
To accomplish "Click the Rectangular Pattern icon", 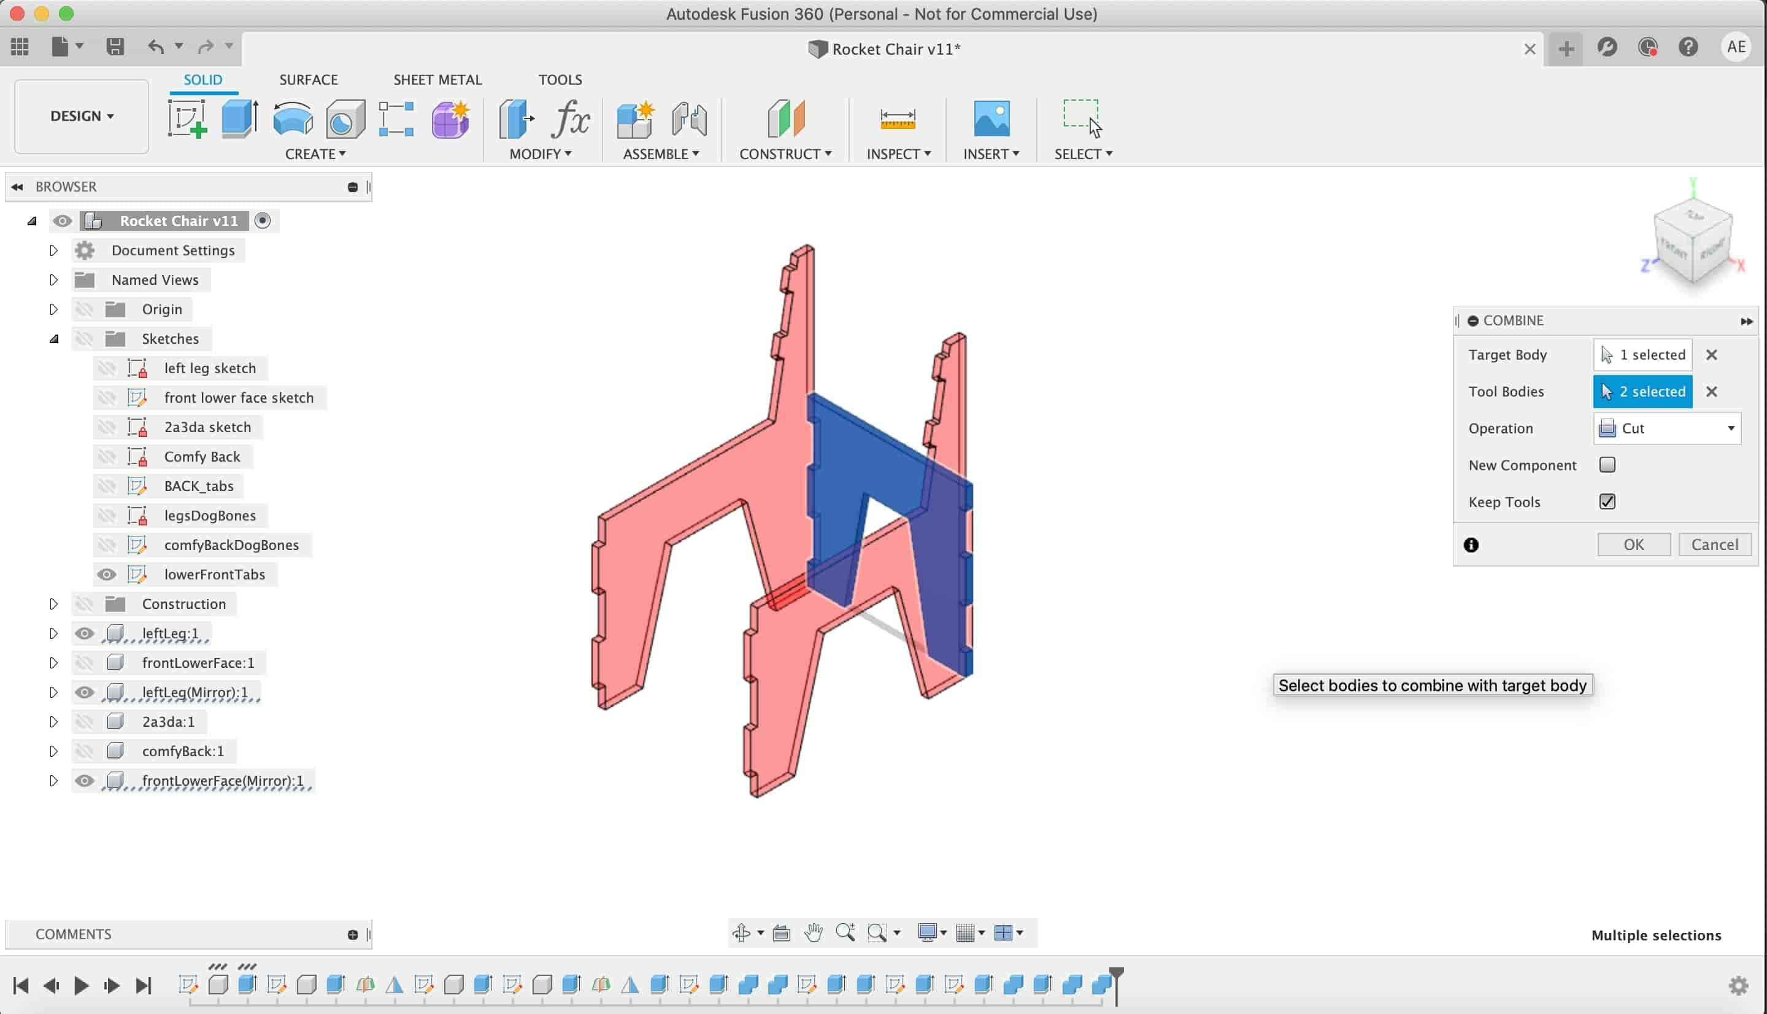I will (396, 118).
